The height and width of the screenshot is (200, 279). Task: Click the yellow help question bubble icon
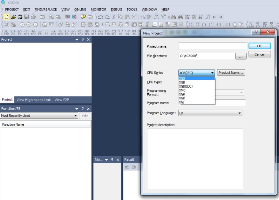(x=83, y=17)
